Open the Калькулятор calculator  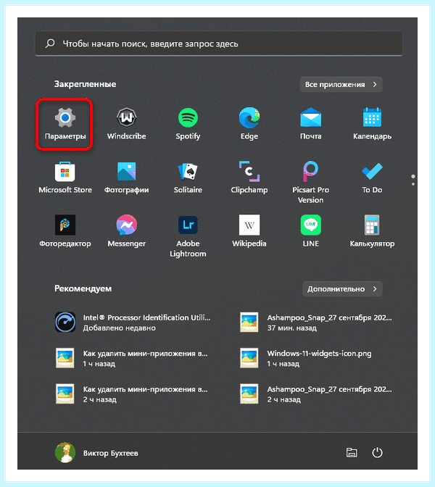click(372, 231)
